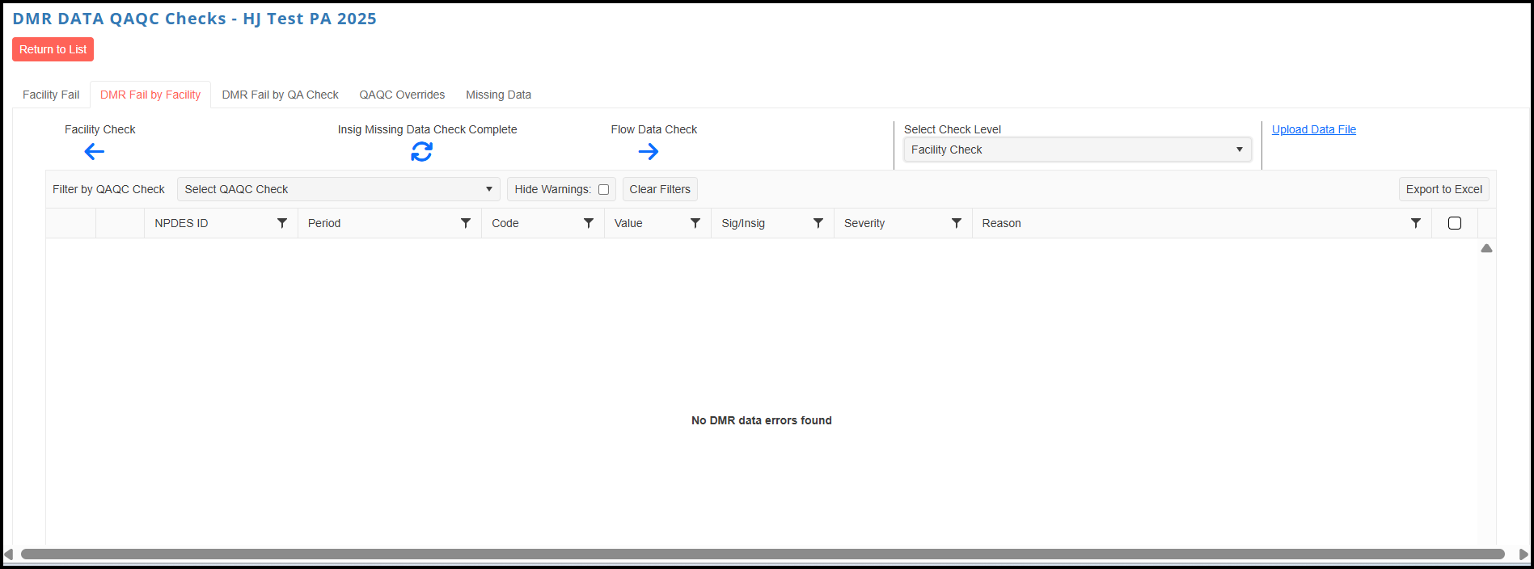Screen dimensions: 1534x569
Task: Enable the Hide Warnings checkbox
Action: [603, 189]
